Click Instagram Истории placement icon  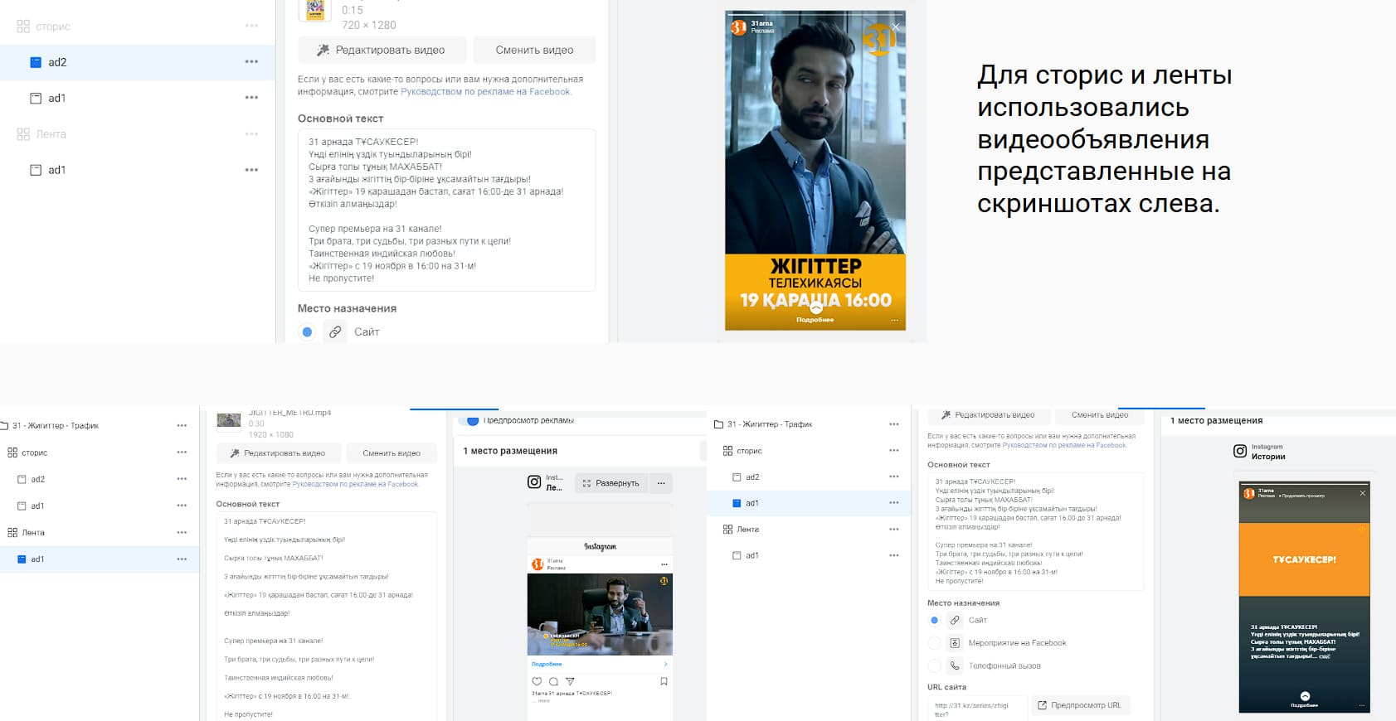1240,451
